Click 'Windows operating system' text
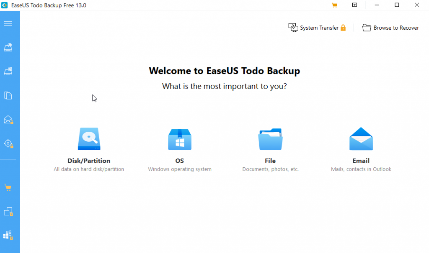The image size is (429, 253). point(180,169)
